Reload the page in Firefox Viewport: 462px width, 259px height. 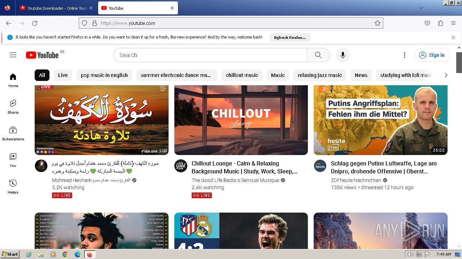[x=35, y=23]
